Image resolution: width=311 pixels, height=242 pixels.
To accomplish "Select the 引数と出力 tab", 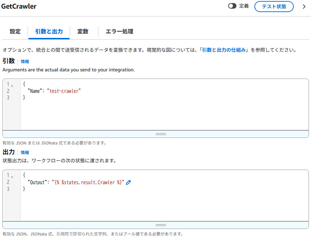I will pyautogui.click(x=49, y=31).
